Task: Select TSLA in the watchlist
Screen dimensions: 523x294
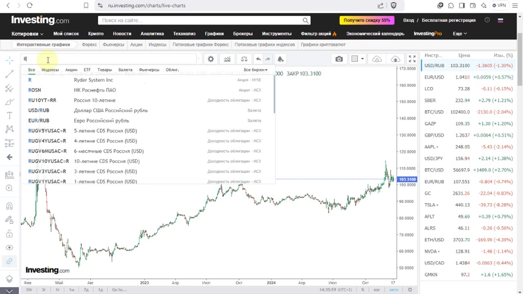Action: click(x=467, y=205)
